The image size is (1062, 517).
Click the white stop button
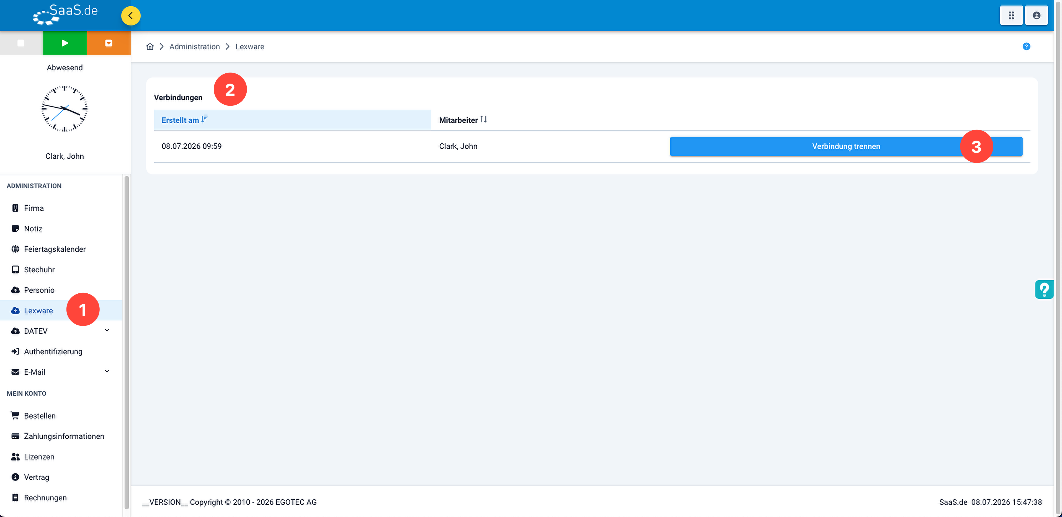pyautogui.click(x=21, y=43)
